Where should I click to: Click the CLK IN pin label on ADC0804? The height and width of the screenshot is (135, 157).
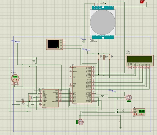pyautogui.click(x=45, y=95)
